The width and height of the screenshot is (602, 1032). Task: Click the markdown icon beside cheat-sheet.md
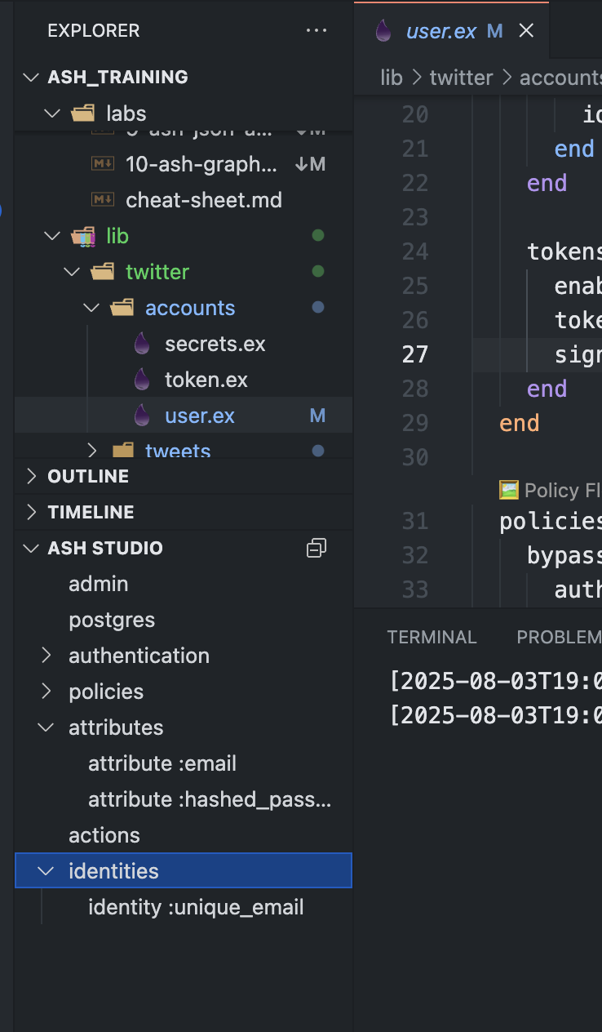coord(103,200)
